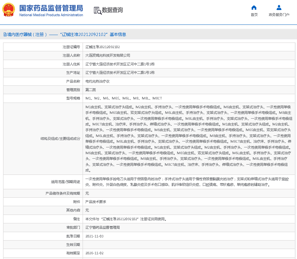
Task: Click the structure composition paragraph text
Action: coord(189,139)
